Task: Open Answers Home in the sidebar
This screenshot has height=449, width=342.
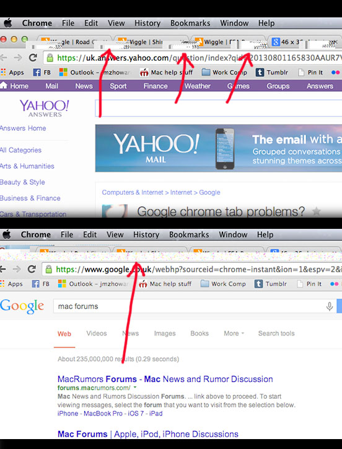Action: (23, 128)
